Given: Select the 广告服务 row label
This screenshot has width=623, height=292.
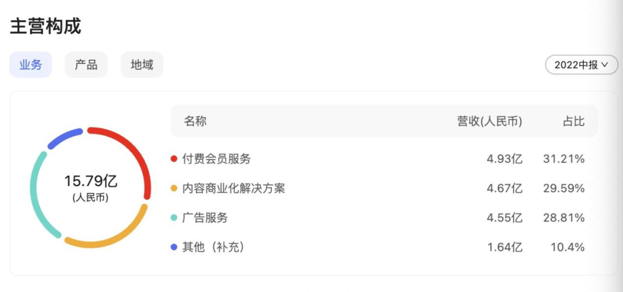Looking at the screenshot, I should [205, 218].
